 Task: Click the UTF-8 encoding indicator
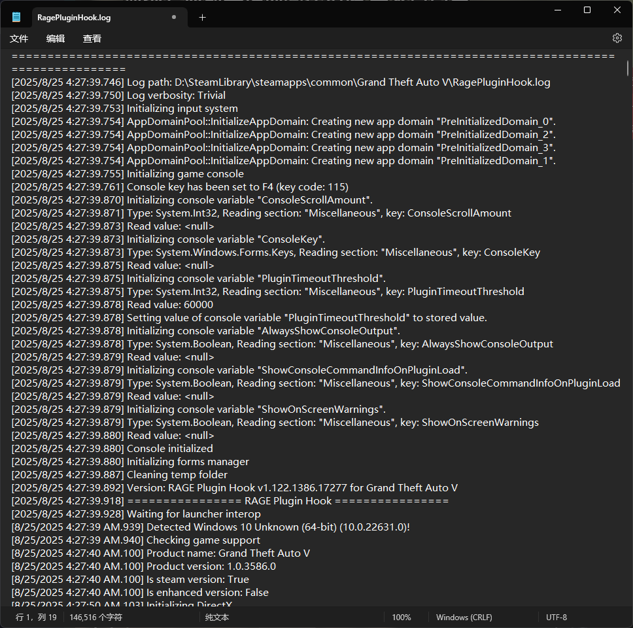556,617
